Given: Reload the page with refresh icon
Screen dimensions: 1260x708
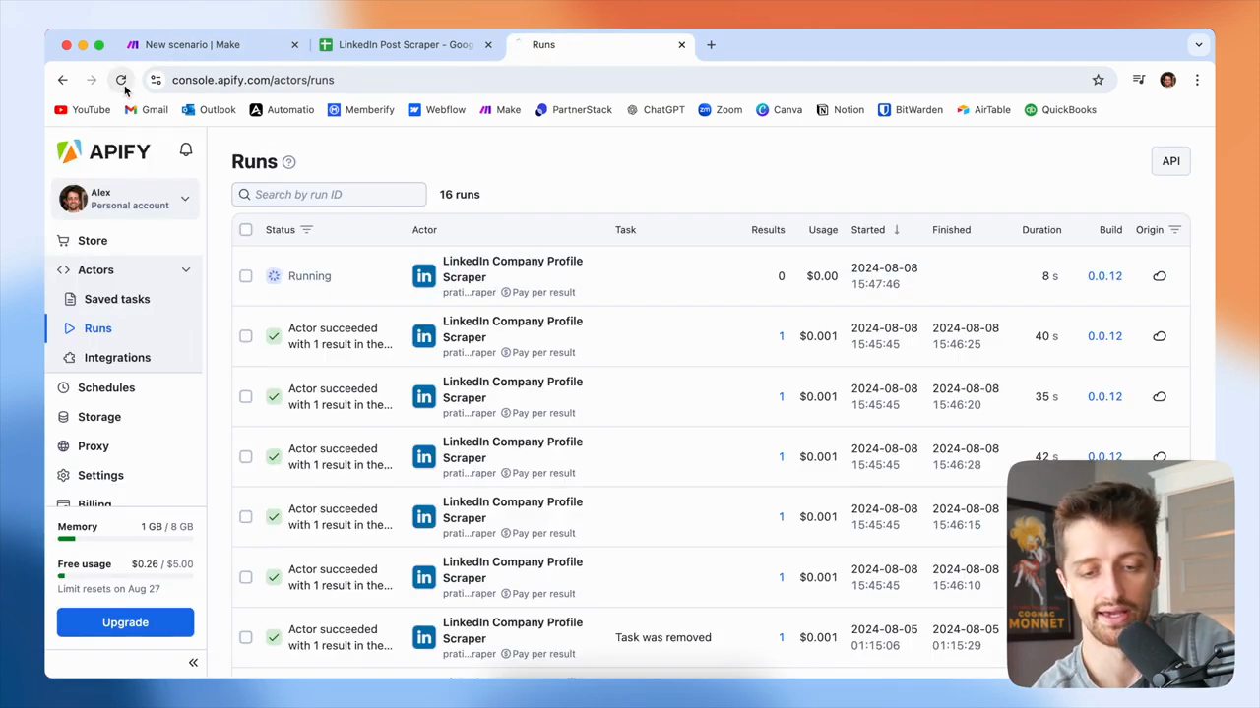Looking at the screenshot, I should [121, 80].
